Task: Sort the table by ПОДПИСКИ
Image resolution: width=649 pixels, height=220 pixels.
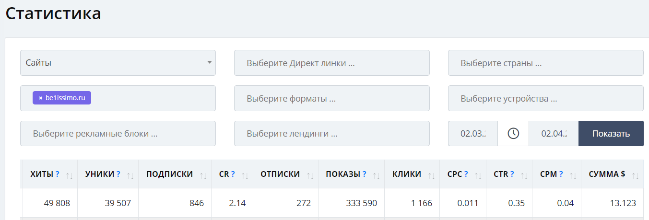Action: pos(203,175)
